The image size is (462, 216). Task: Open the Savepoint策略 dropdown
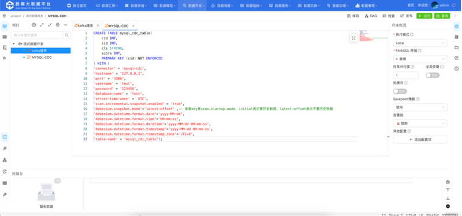point(420,107)
